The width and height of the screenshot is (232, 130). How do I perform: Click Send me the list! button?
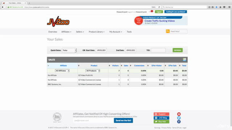click(123, 120)
